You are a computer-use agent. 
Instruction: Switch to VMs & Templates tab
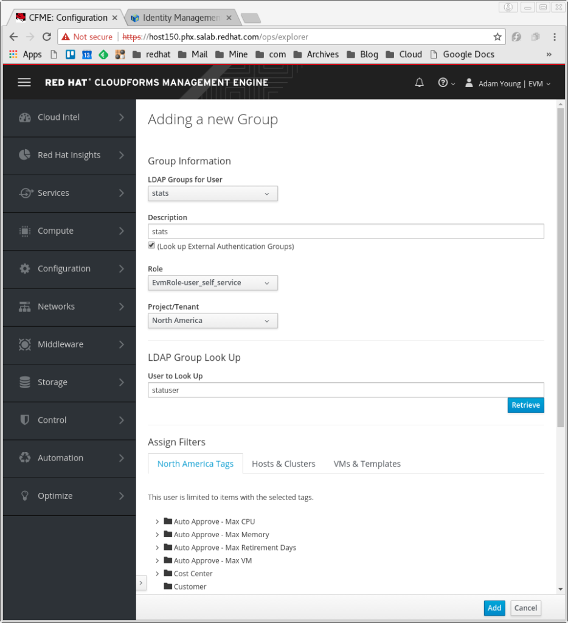click(x=367, y=464)
